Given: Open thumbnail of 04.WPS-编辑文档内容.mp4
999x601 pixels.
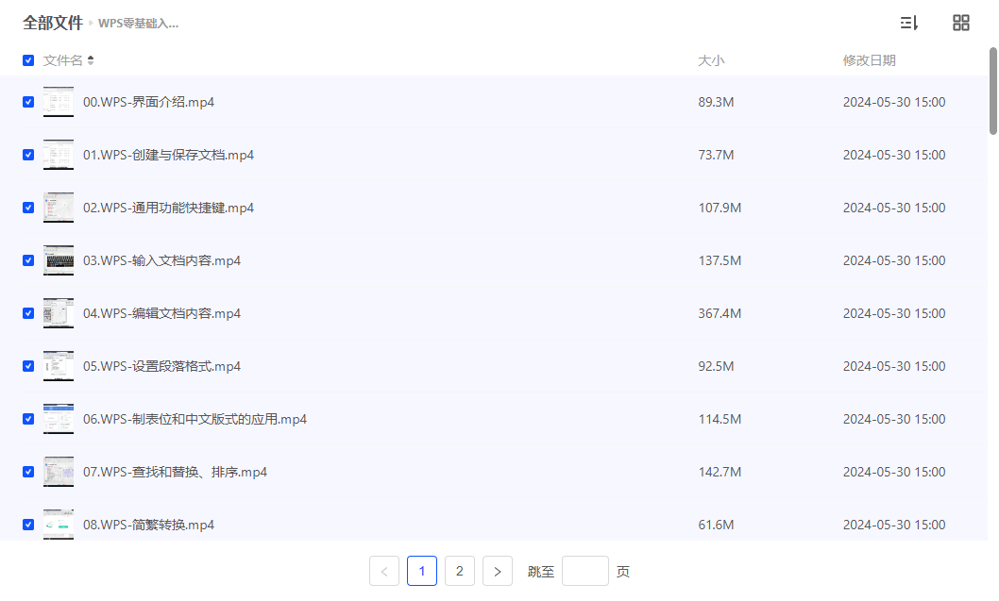Looking at the screenshot, I should tap(59, 313).
